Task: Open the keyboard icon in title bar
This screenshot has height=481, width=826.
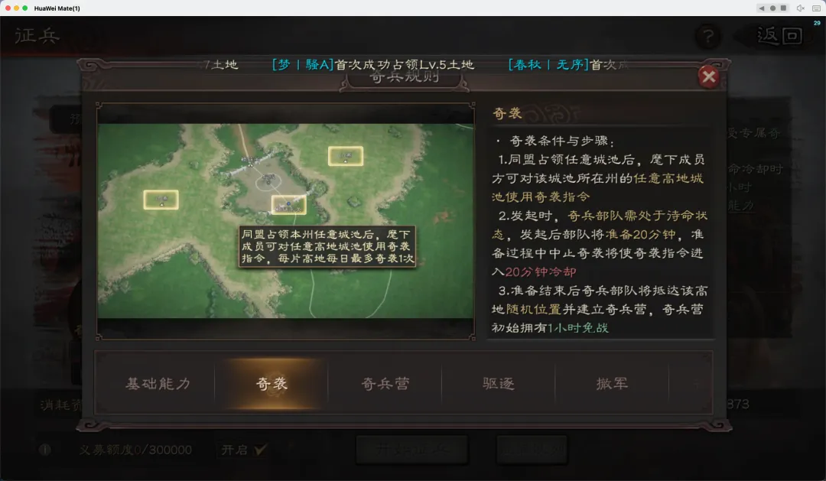Action: [x=816, y=8]
